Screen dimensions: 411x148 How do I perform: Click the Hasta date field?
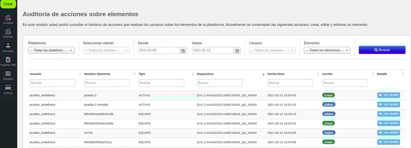(x=213, y=50)
